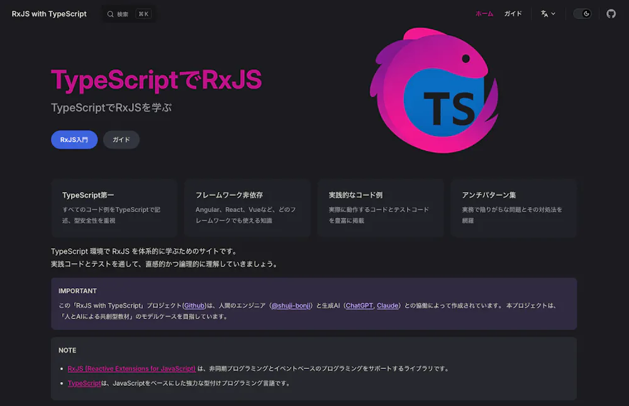629x406 pixels.
Task: Toggle the dark mode appearance switch
Action: pos(582,14)
